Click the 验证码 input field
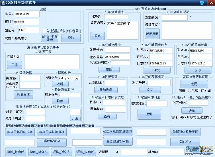This screenshot has width=215, height=157. coord(29,30)
